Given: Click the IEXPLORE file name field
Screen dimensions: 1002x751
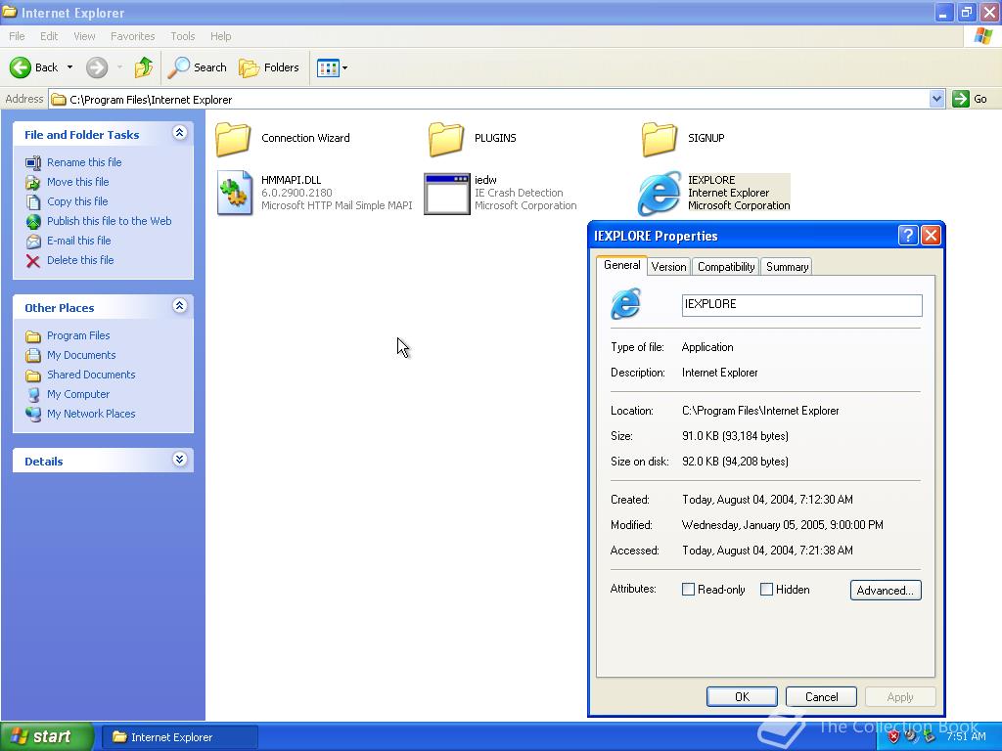Looking at the screenshot, I should click(802, 305).
